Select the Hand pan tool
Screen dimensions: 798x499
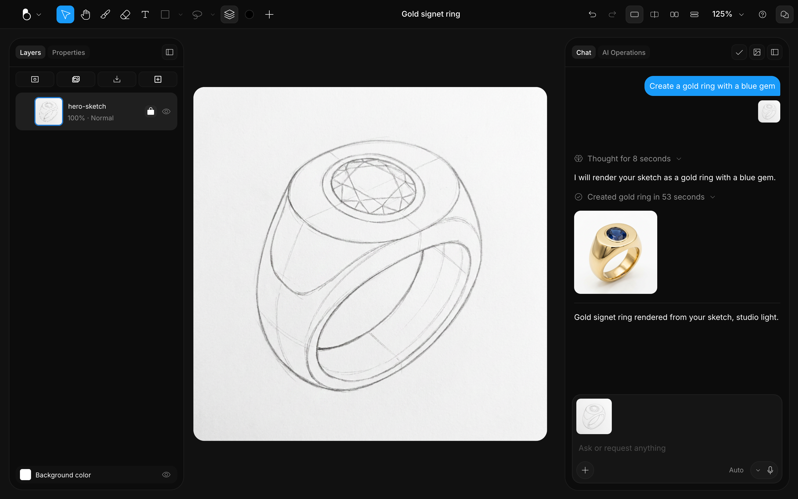(85, 14)
